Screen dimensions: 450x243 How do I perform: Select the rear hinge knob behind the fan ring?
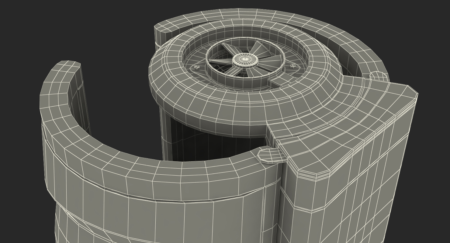tap(378, 77)
